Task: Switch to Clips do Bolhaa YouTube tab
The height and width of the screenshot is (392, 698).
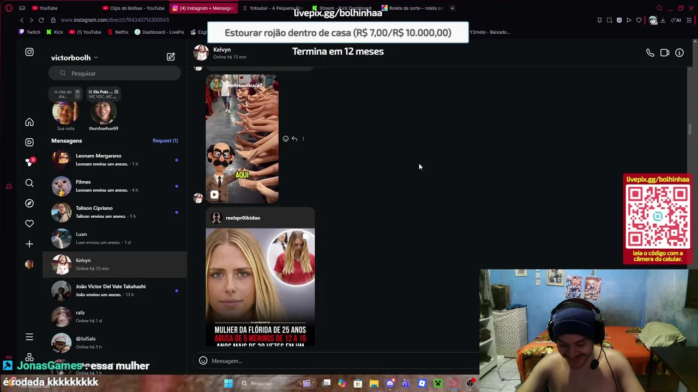Action: (134, 8)
